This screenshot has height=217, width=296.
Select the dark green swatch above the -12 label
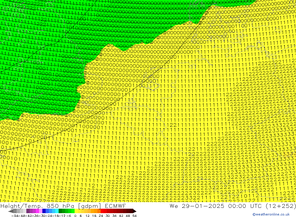click(60, 211)
